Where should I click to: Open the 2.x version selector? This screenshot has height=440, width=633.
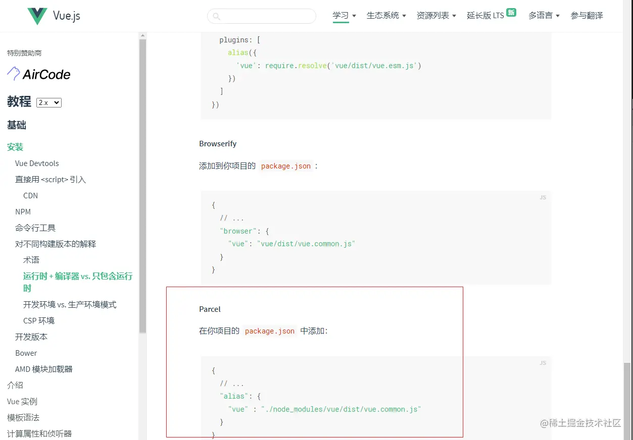[x=49, y=102]
